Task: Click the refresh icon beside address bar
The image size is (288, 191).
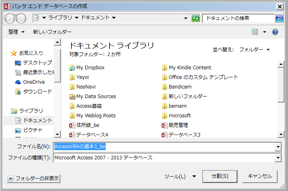Action: click(196, 18)
